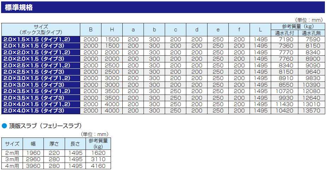Select the mass value 8910

286,78
